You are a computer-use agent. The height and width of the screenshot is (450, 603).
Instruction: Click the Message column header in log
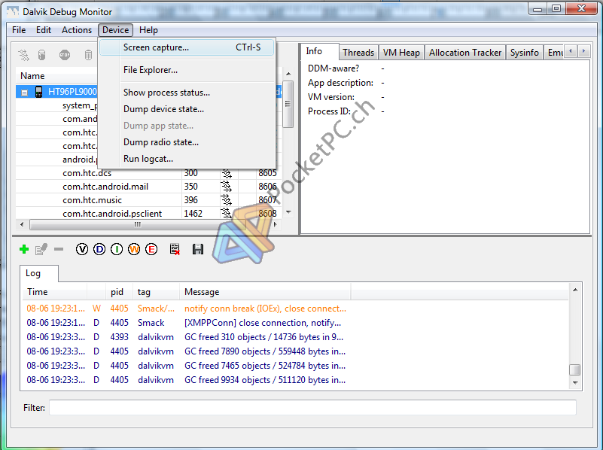[265, 292]
